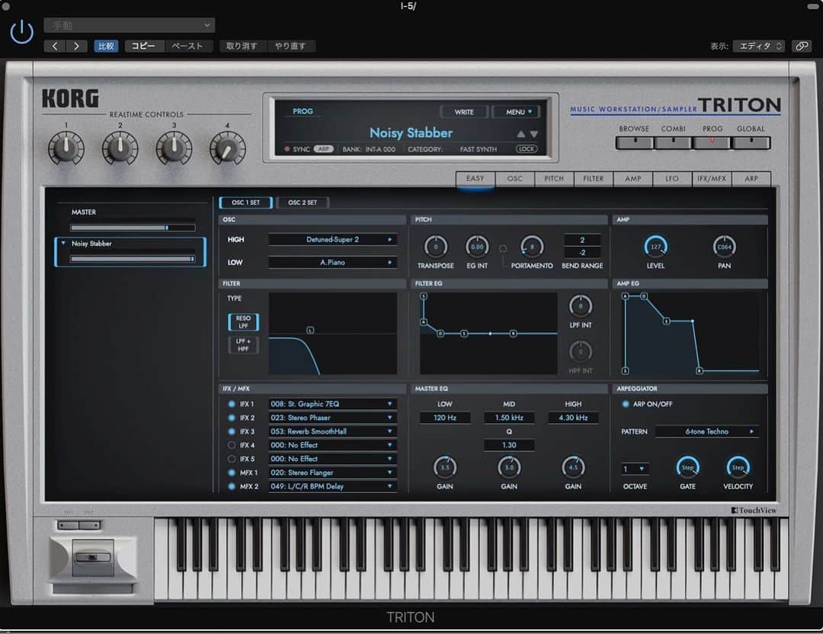This screenshot has width=823, height=634.
Task: Click the L cutoff handle in filter graph
Action: pyautogui.click(x=310, y=330)
